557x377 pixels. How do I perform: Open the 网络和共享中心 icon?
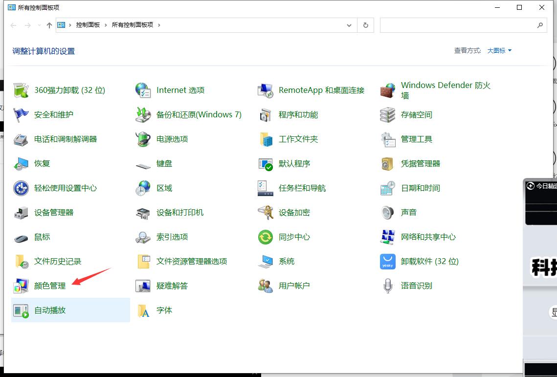tap(388, 237)
